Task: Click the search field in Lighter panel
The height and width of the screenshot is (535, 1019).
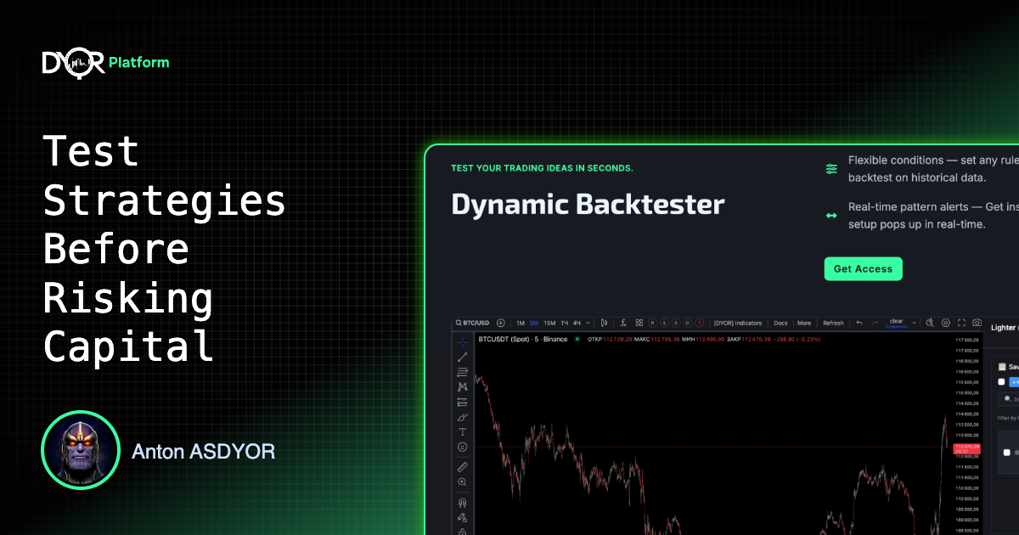Action: pyautogui.click(x=1009, y=398)
